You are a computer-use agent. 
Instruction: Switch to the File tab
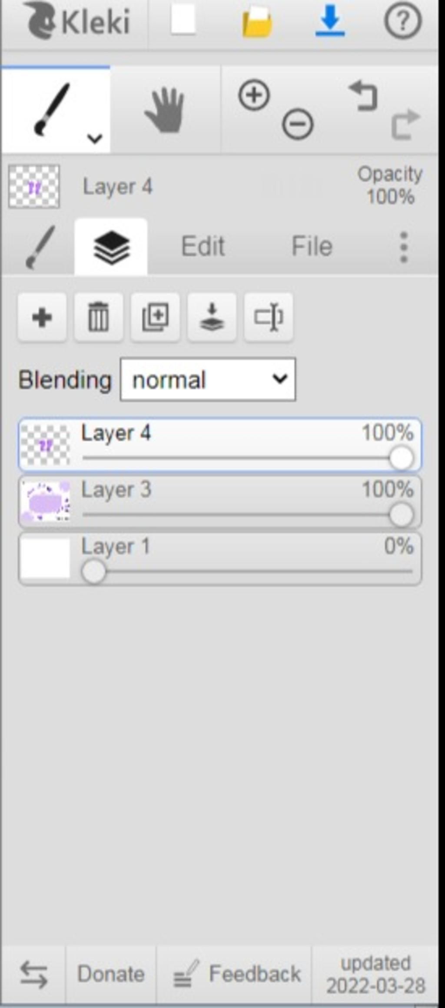(312, 246)
